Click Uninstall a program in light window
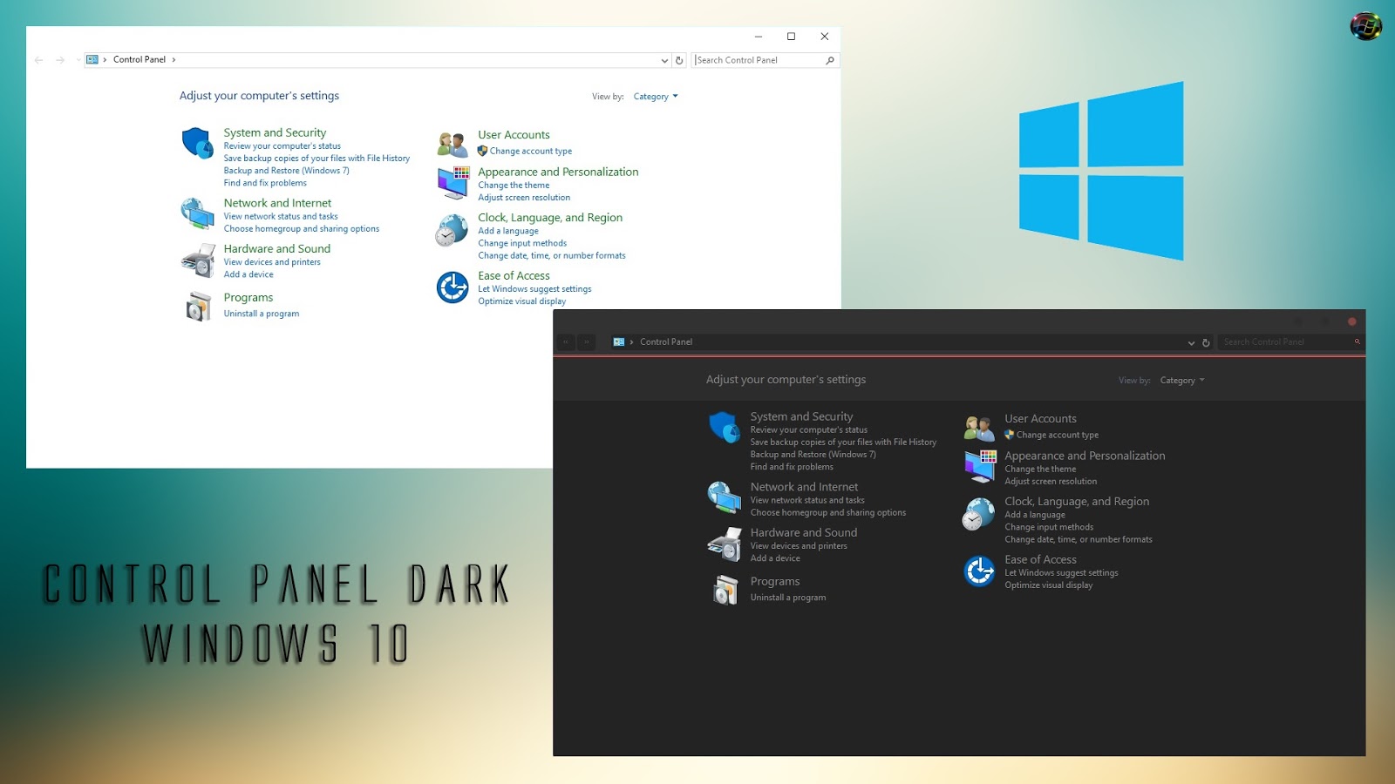 click(x=262, y=314)
